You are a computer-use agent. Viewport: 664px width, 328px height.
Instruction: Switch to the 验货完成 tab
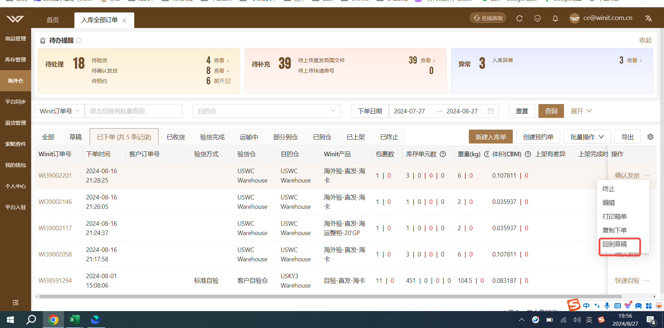tap(212, 137)
